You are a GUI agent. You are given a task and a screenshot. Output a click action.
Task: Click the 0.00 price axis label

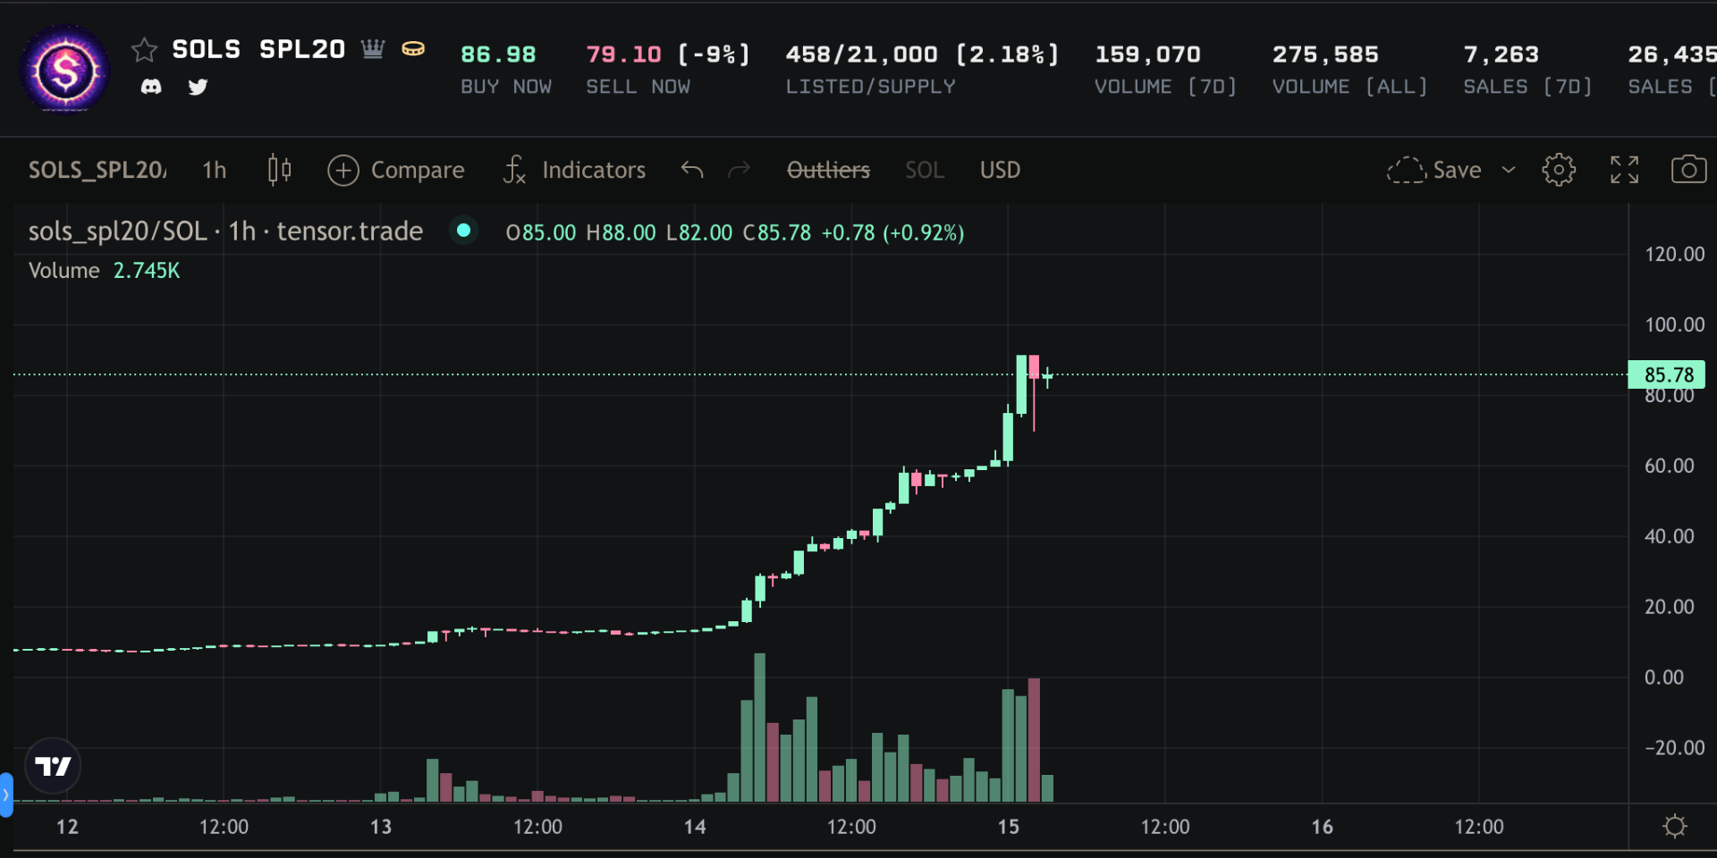pos(1663,677)
